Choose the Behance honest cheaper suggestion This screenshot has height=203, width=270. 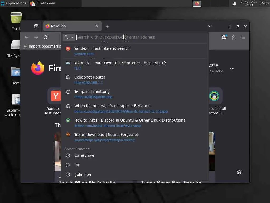click(x=135, y=108)
